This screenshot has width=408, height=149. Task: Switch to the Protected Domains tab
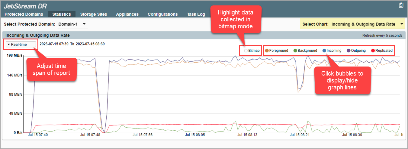point(24,14)
